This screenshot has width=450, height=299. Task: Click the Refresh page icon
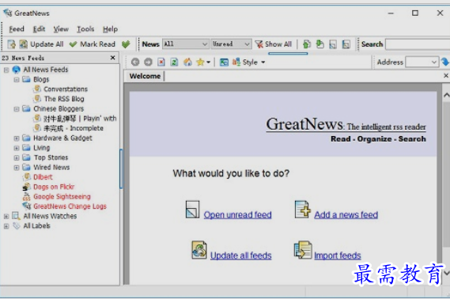174,62
